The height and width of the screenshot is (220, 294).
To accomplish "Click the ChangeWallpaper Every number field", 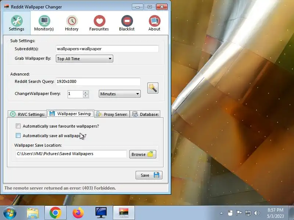I will tap(75, 94).
